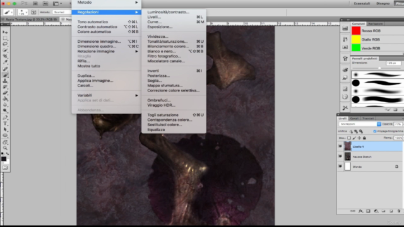Select the Paint Bucket tool

5,99
